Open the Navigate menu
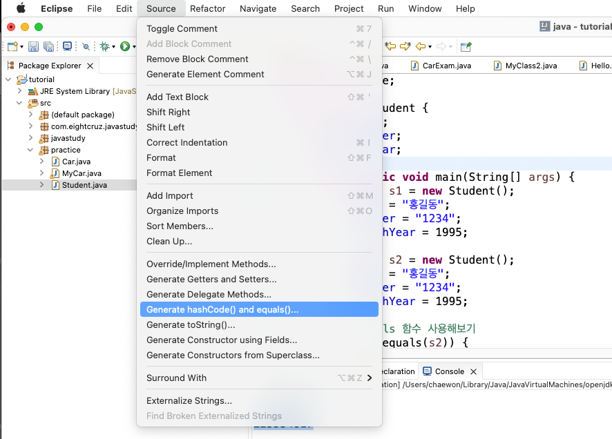 (258, 8)
